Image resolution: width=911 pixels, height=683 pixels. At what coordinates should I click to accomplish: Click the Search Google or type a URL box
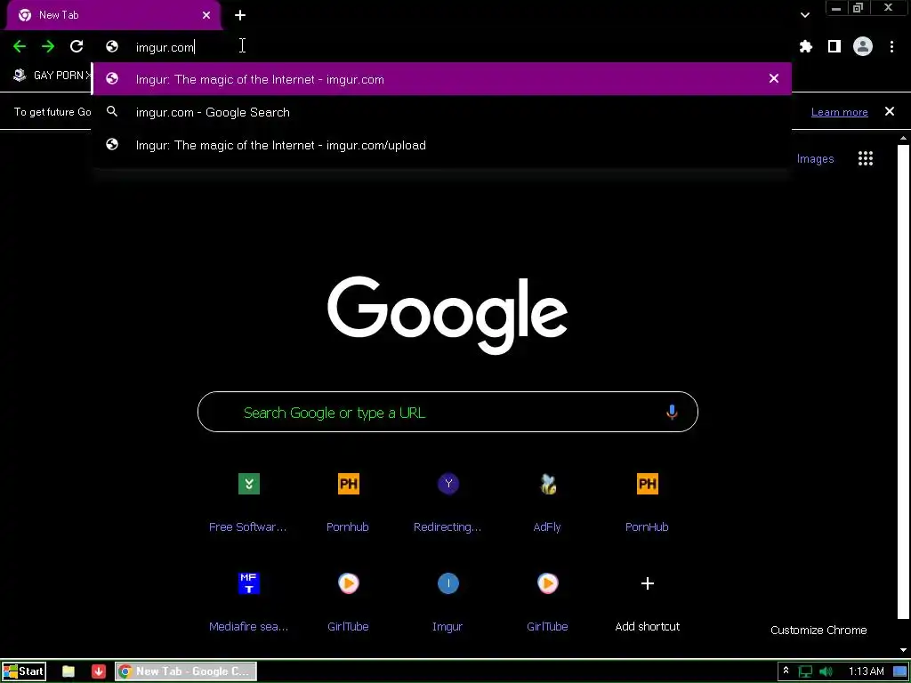pyautogui.click(x=447, y=412)
